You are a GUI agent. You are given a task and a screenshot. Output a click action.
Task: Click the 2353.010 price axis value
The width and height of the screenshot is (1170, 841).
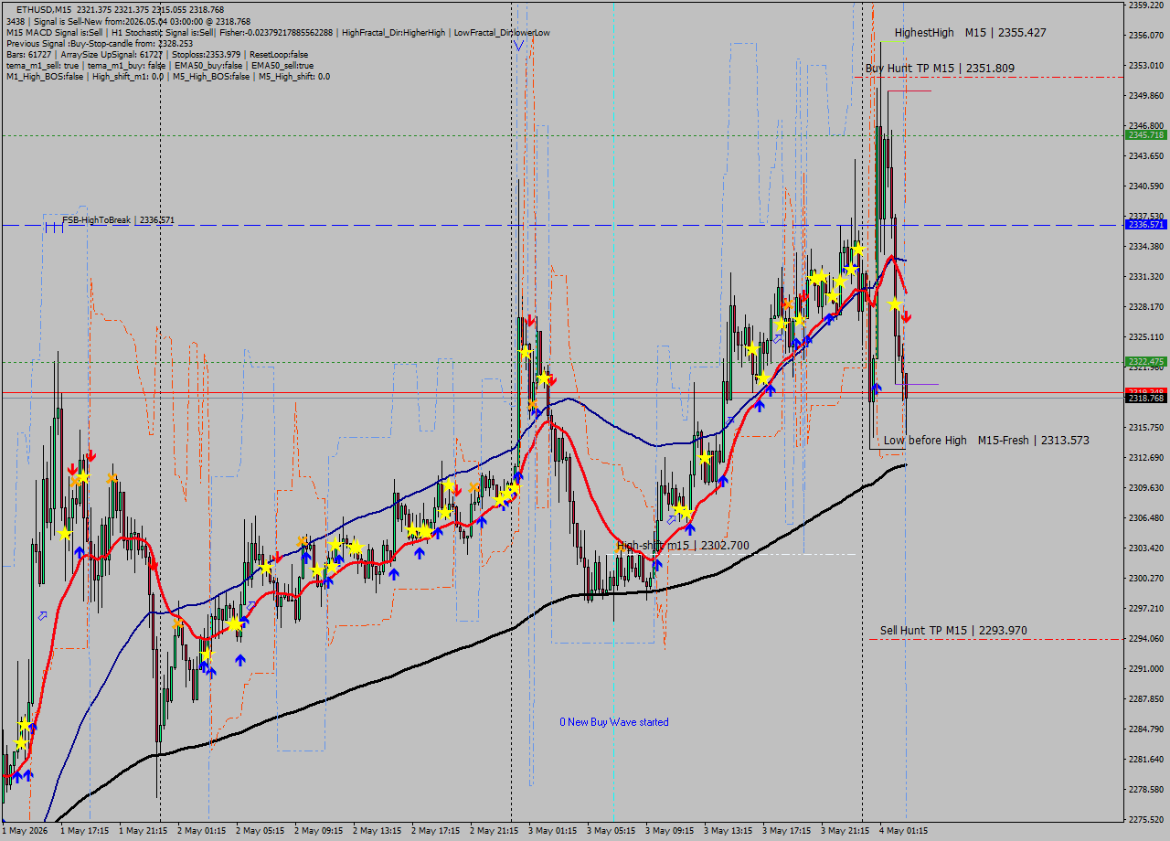point(1146,66)
